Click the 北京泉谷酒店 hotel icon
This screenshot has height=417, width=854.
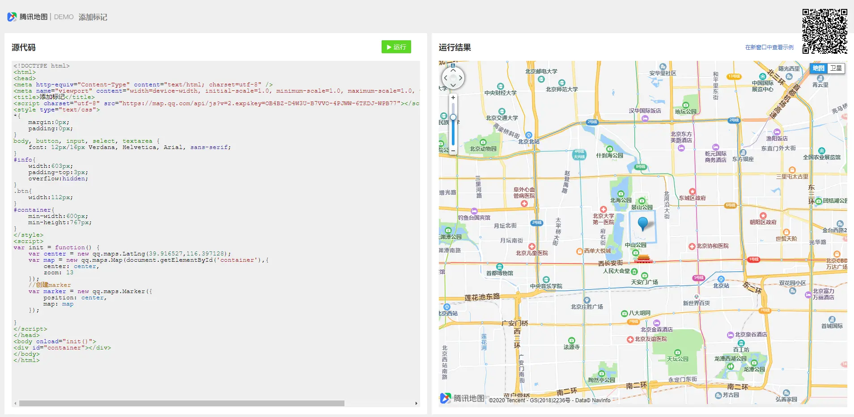731,335
